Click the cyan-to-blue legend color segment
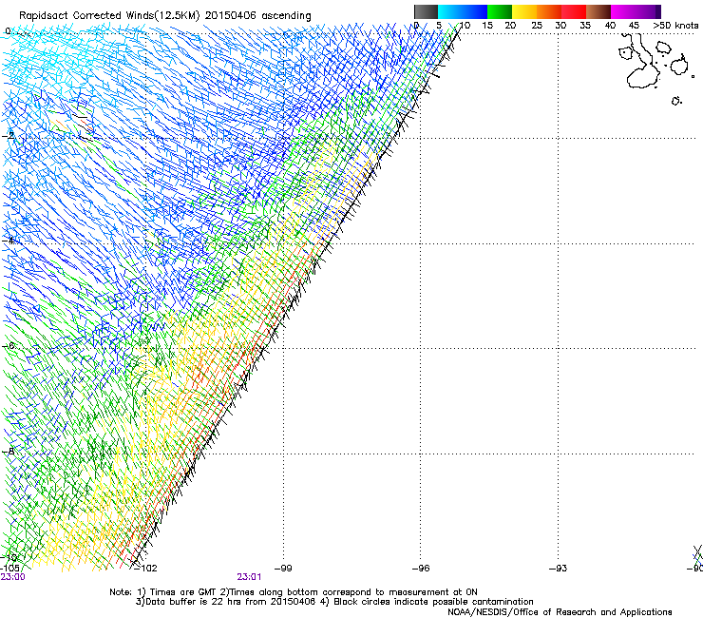Viewport: 703px width, 618px height. (463, 11)
